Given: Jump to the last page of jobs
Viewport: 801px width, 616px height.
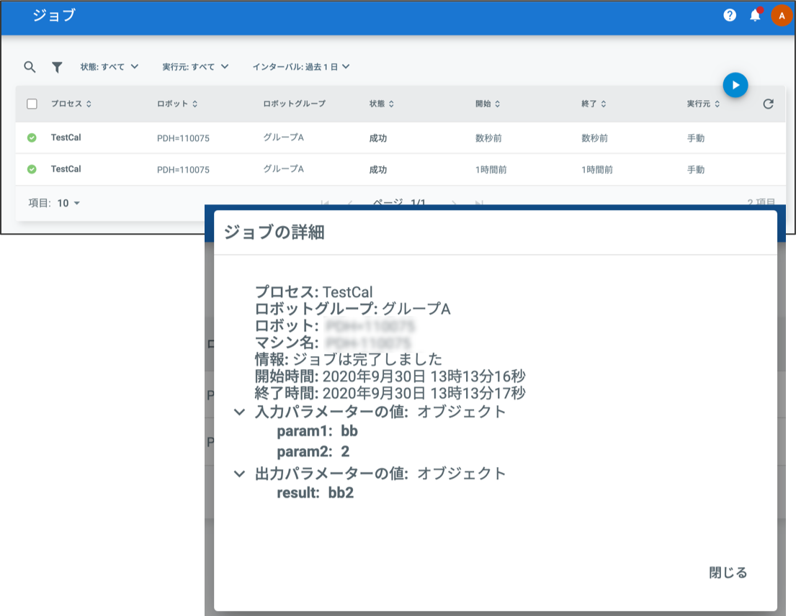Looking at the screenshot, I should pos(480,204).
